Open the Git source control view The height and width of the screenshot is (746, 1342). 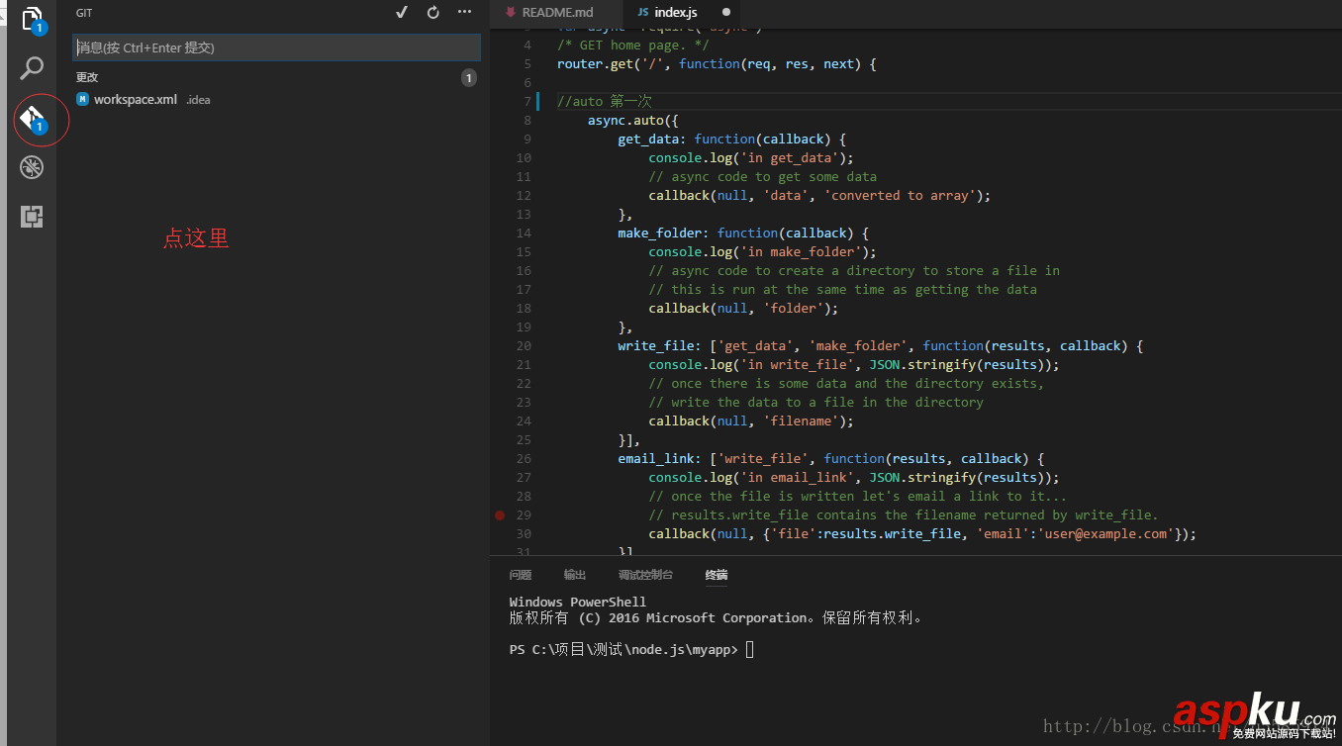pos(32,119)
